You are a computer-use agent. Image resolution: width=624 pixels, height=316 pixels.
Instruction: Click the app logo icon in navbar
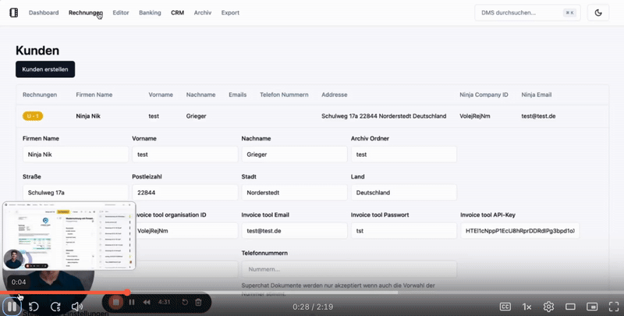13,12
